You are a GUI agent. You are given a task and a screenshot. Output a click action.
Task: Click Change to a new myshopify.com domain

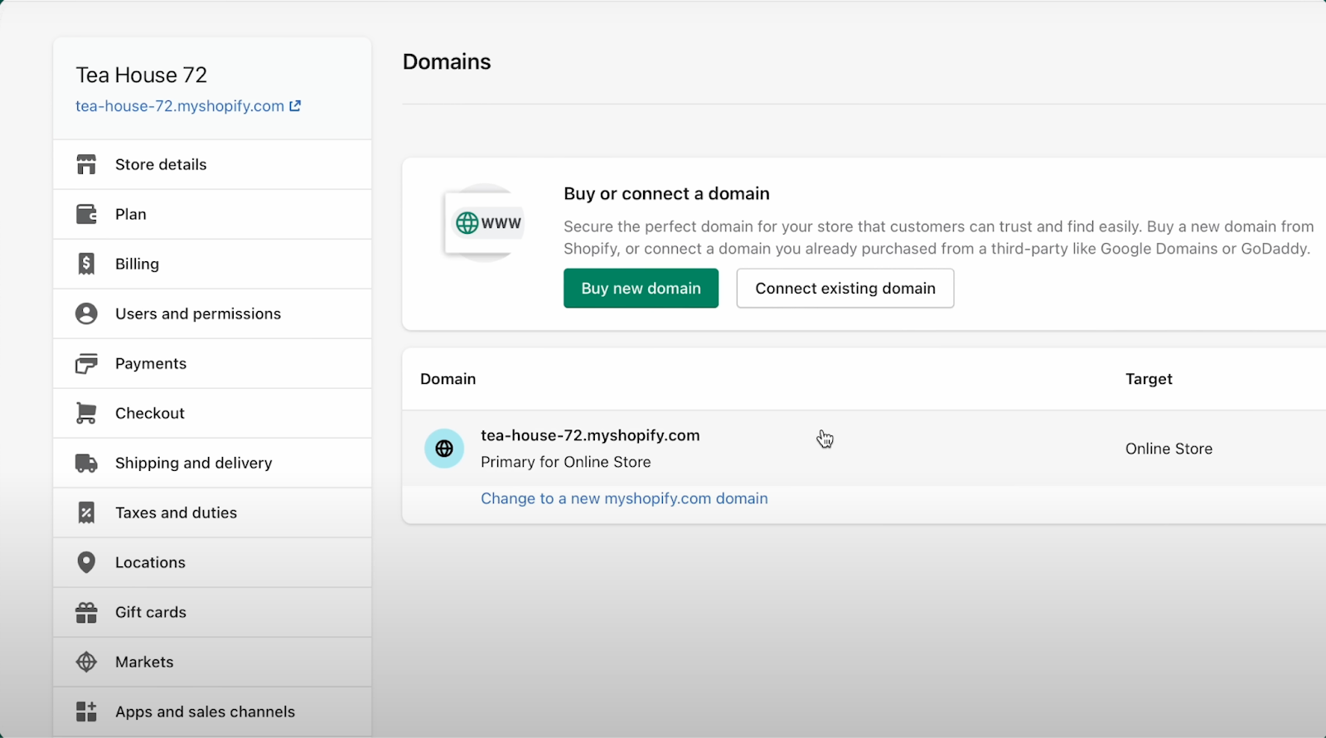(x=624, y=498)
